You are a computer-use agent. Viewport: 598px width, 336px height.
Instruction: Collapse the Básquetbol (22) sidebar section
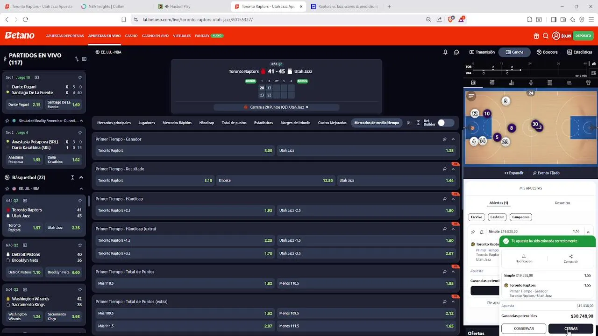tap(81, 177)
